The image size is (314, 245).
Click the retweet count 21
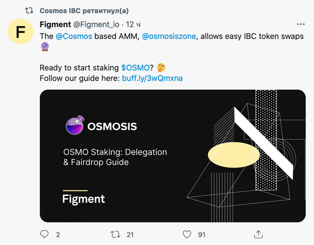[x=130, y=234]
